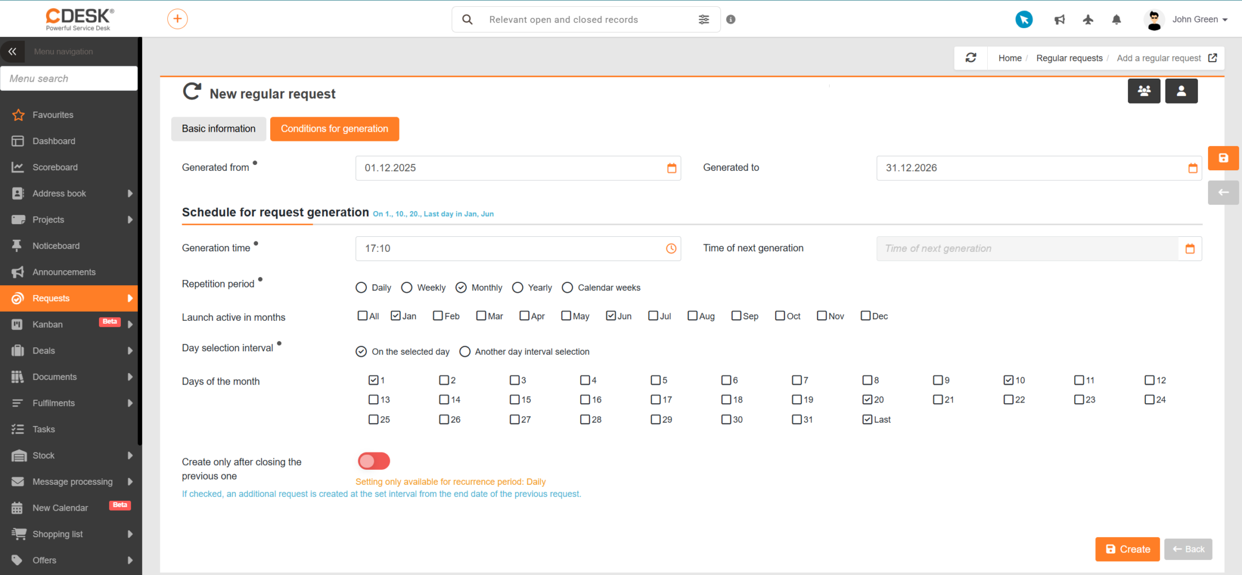Select the Weekly repetition period
The height and width of the screenshot is (575, 1242).
407,287
